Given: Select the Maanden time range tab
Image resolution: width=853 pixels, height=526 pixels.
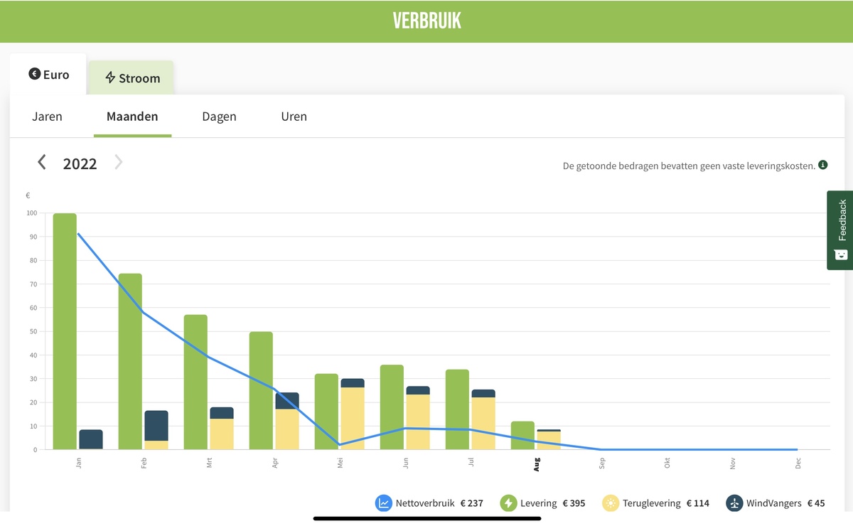Looking at the screenshot, I should click(x=132, y=117).
